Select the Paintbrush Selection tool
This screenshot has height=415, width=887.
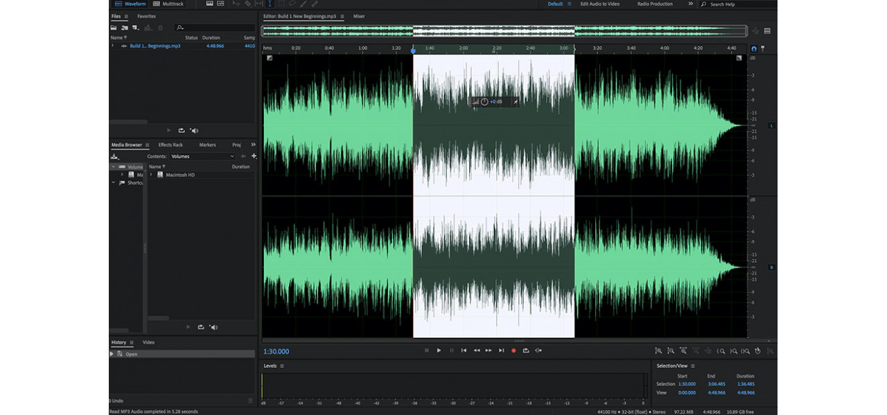(303, 3)
